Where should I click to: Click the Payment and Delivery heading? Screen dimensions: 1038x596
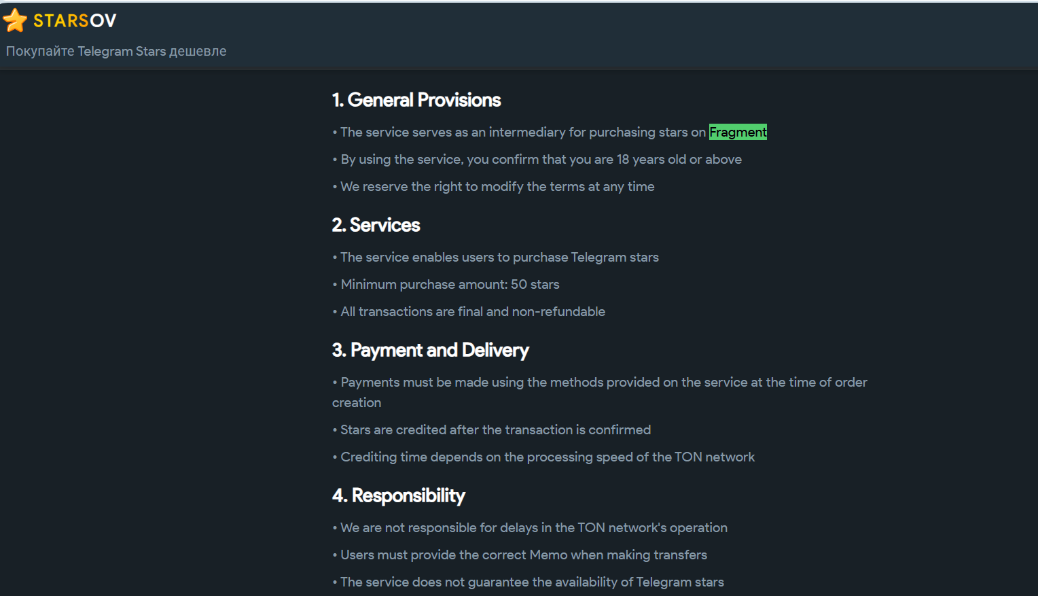431,350
